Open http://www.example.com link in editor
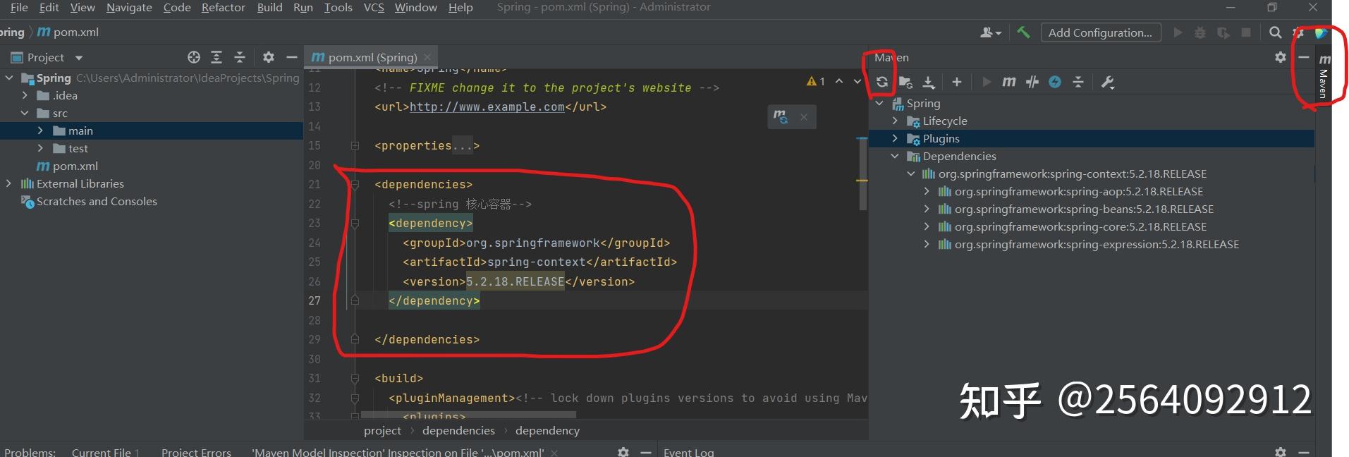This screenshot has height=457, width=1349. pos(487,107)
